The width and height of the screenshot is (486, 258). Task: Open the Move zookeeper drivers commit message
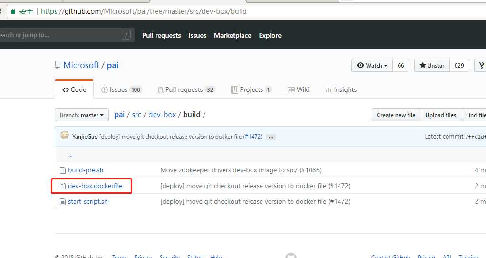click(241, 170)
